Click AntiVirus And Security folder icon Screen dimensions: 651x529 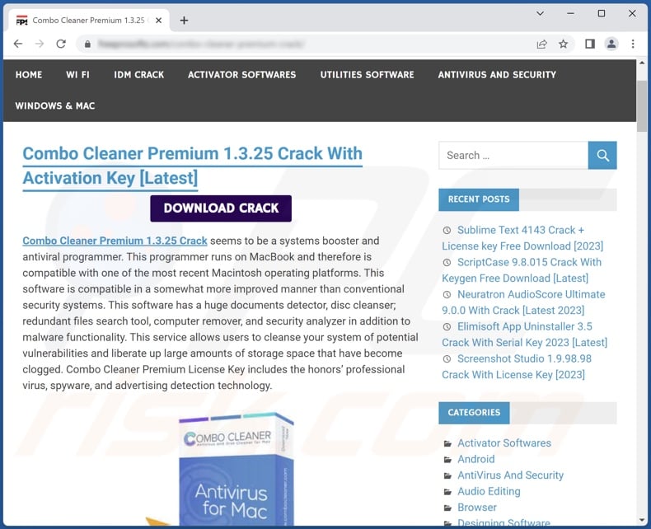(447, 475)
